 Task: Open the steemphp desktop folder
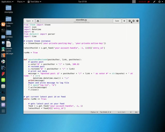(x=9, y=9)
